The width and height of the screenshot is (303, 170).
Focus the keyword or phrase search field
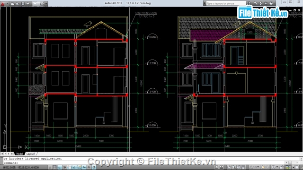point(226,3)
